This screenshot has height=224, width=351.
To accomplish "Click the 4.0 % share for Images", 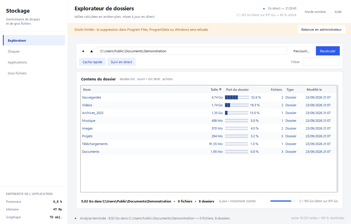I will pyautogui.click(x=255, y=128).
